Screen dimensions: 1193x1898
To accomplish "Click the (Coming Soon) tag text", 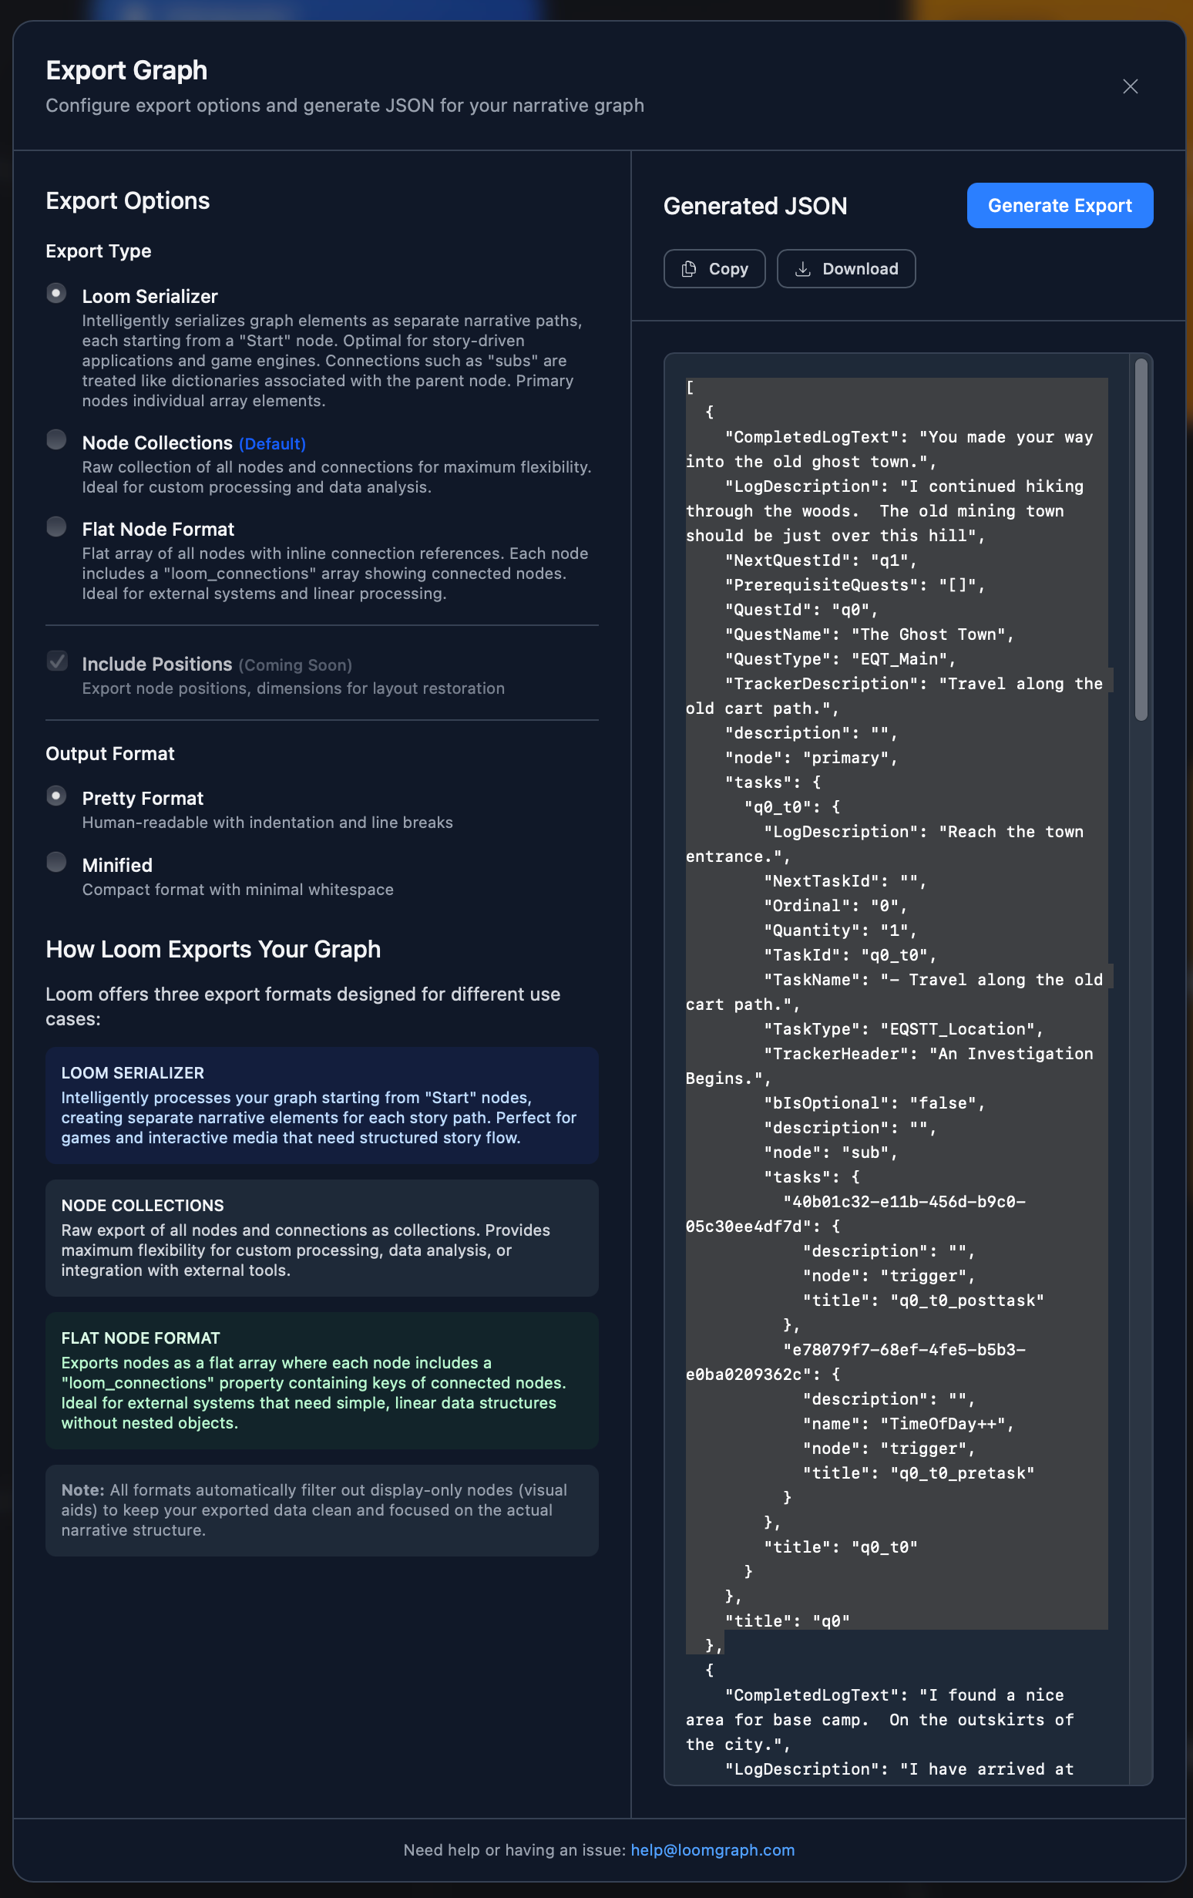I will (x=294, y=665).
